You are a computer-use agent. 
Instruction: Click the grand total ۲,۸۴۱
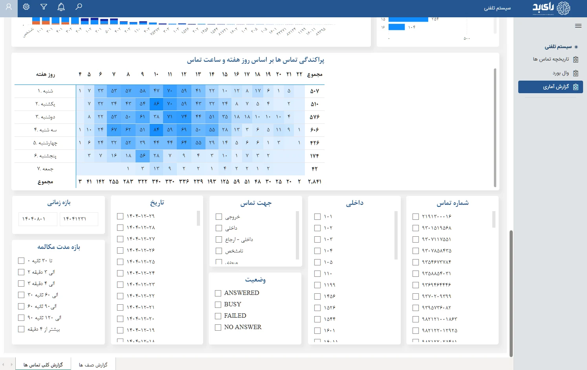coord(314,182)
